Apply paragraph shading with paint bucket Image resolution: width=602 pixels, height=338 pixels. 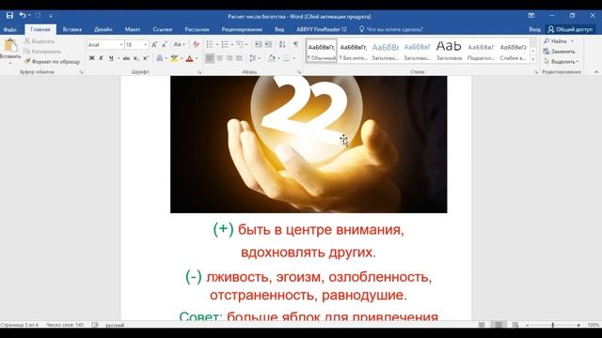point(272,58)
